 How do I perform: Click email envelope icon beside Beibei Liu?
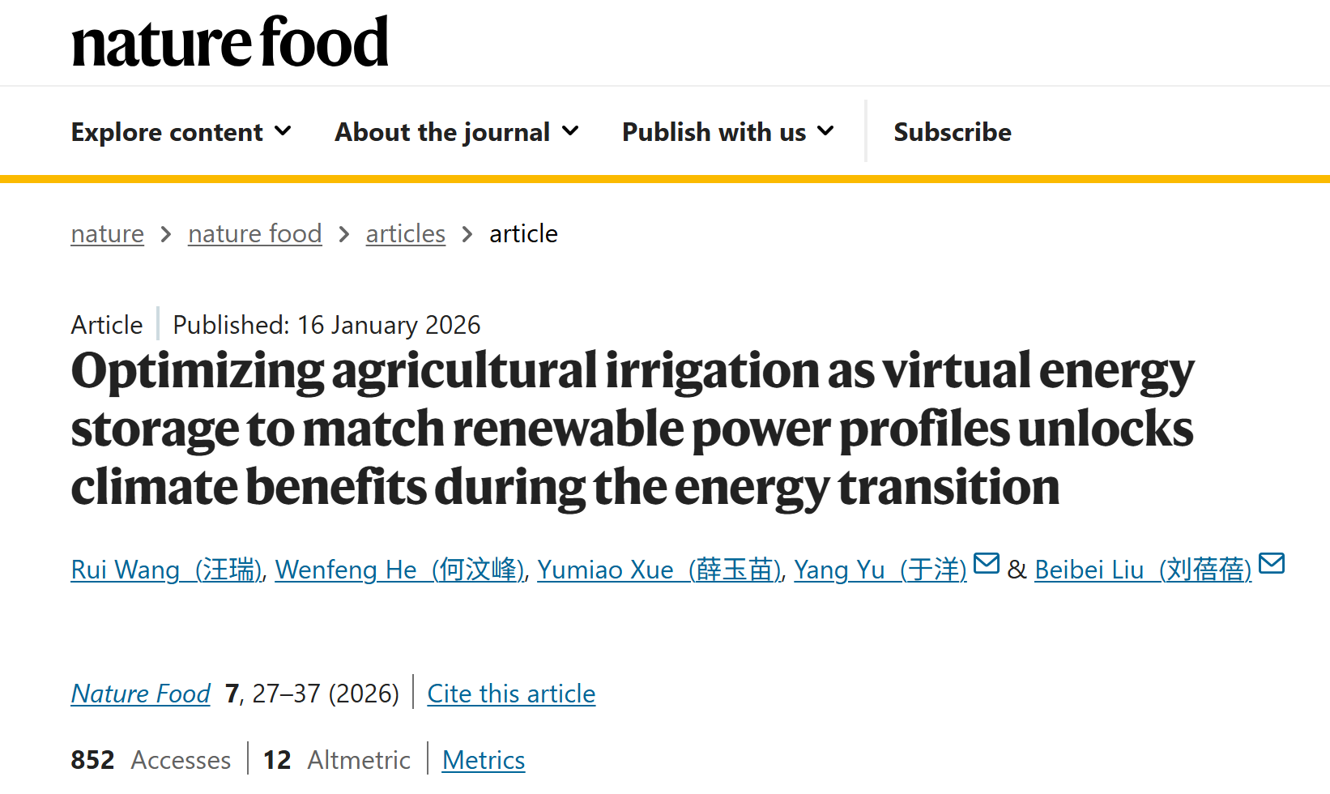pos(1271,563)
